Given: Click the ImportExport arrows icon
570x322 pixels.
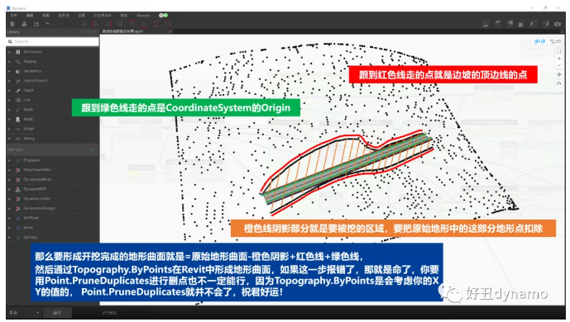Looking at the screenshot, I should 18,81.
